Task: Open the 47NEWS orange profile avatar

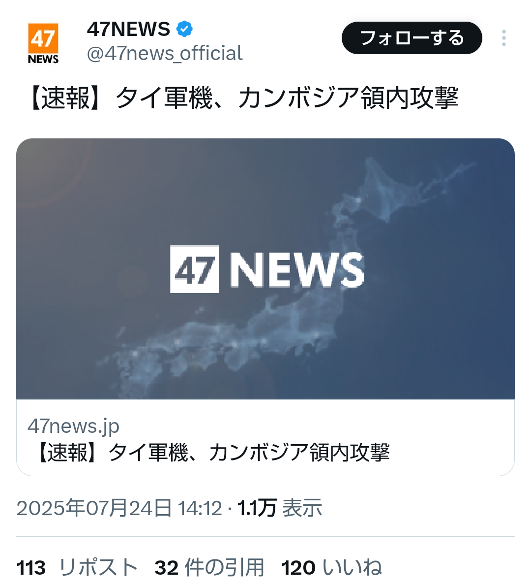Action: [43, 43]
